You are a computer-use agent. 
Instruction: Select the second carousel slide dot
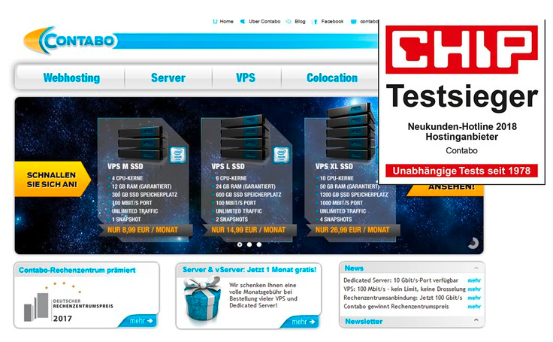249,244
